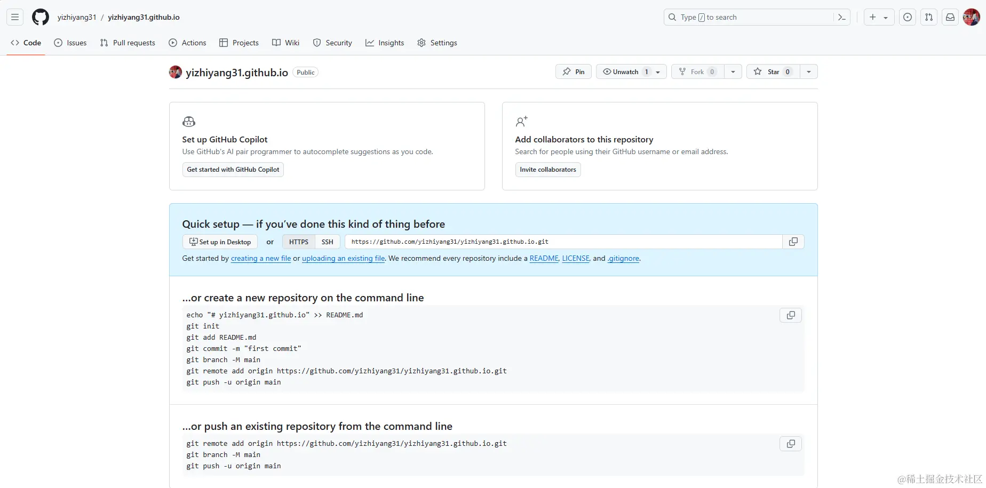Open pull requests icon in top header
This screenshot has height=488, width=986.
tap(929, 17)
